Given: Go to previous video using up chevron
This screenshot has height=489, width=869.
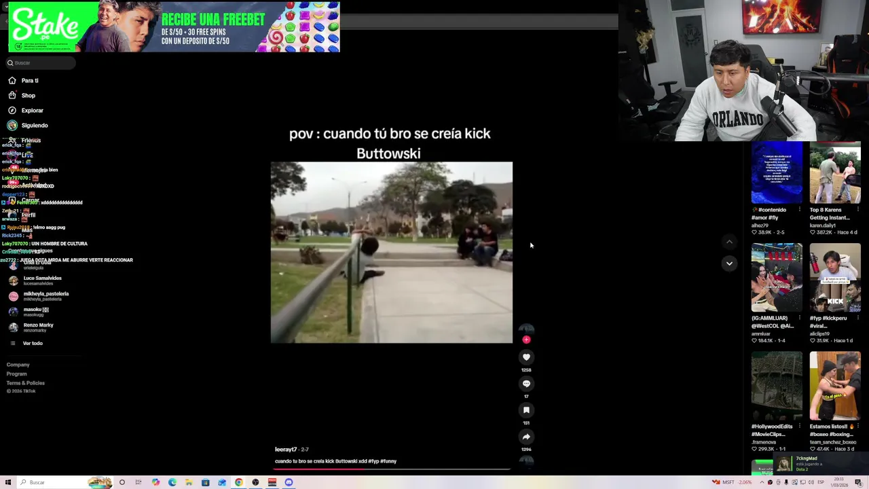Looking at the screenshot, I should pos(729,242).
